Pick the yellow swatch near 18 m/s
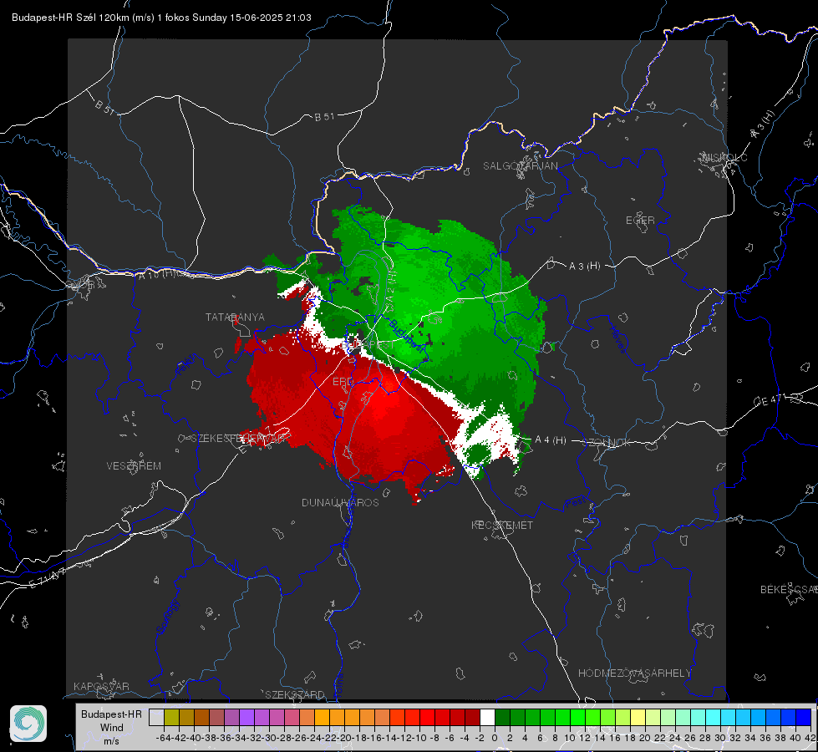The image size is (818, 752). coord(638,717)
